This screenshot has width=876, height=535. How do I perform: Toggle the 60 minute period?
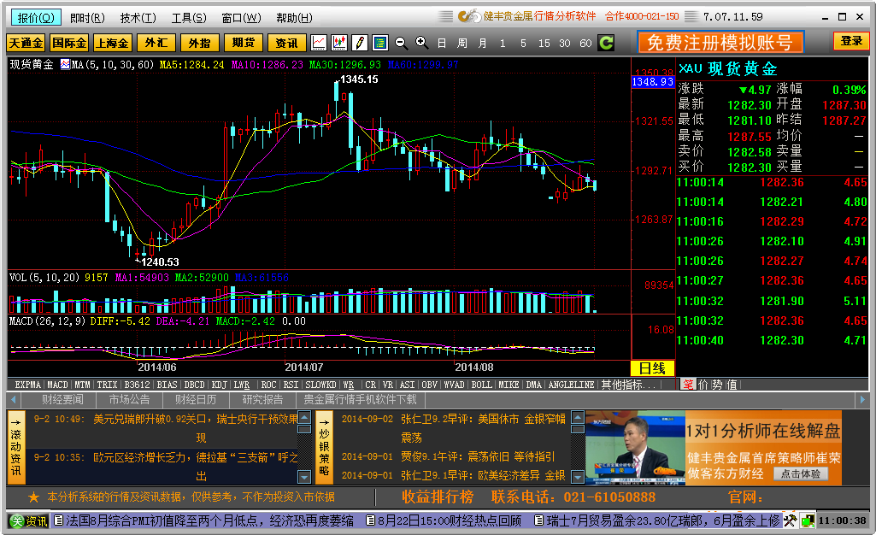click(x=585, y=43)
